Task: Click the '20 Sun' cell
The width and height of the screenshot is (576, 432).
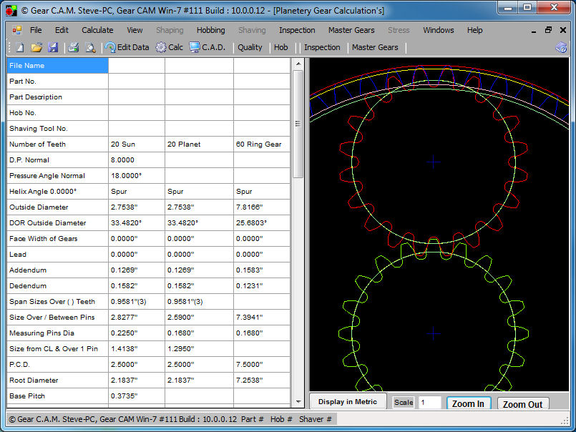Action: pos(137,144)
